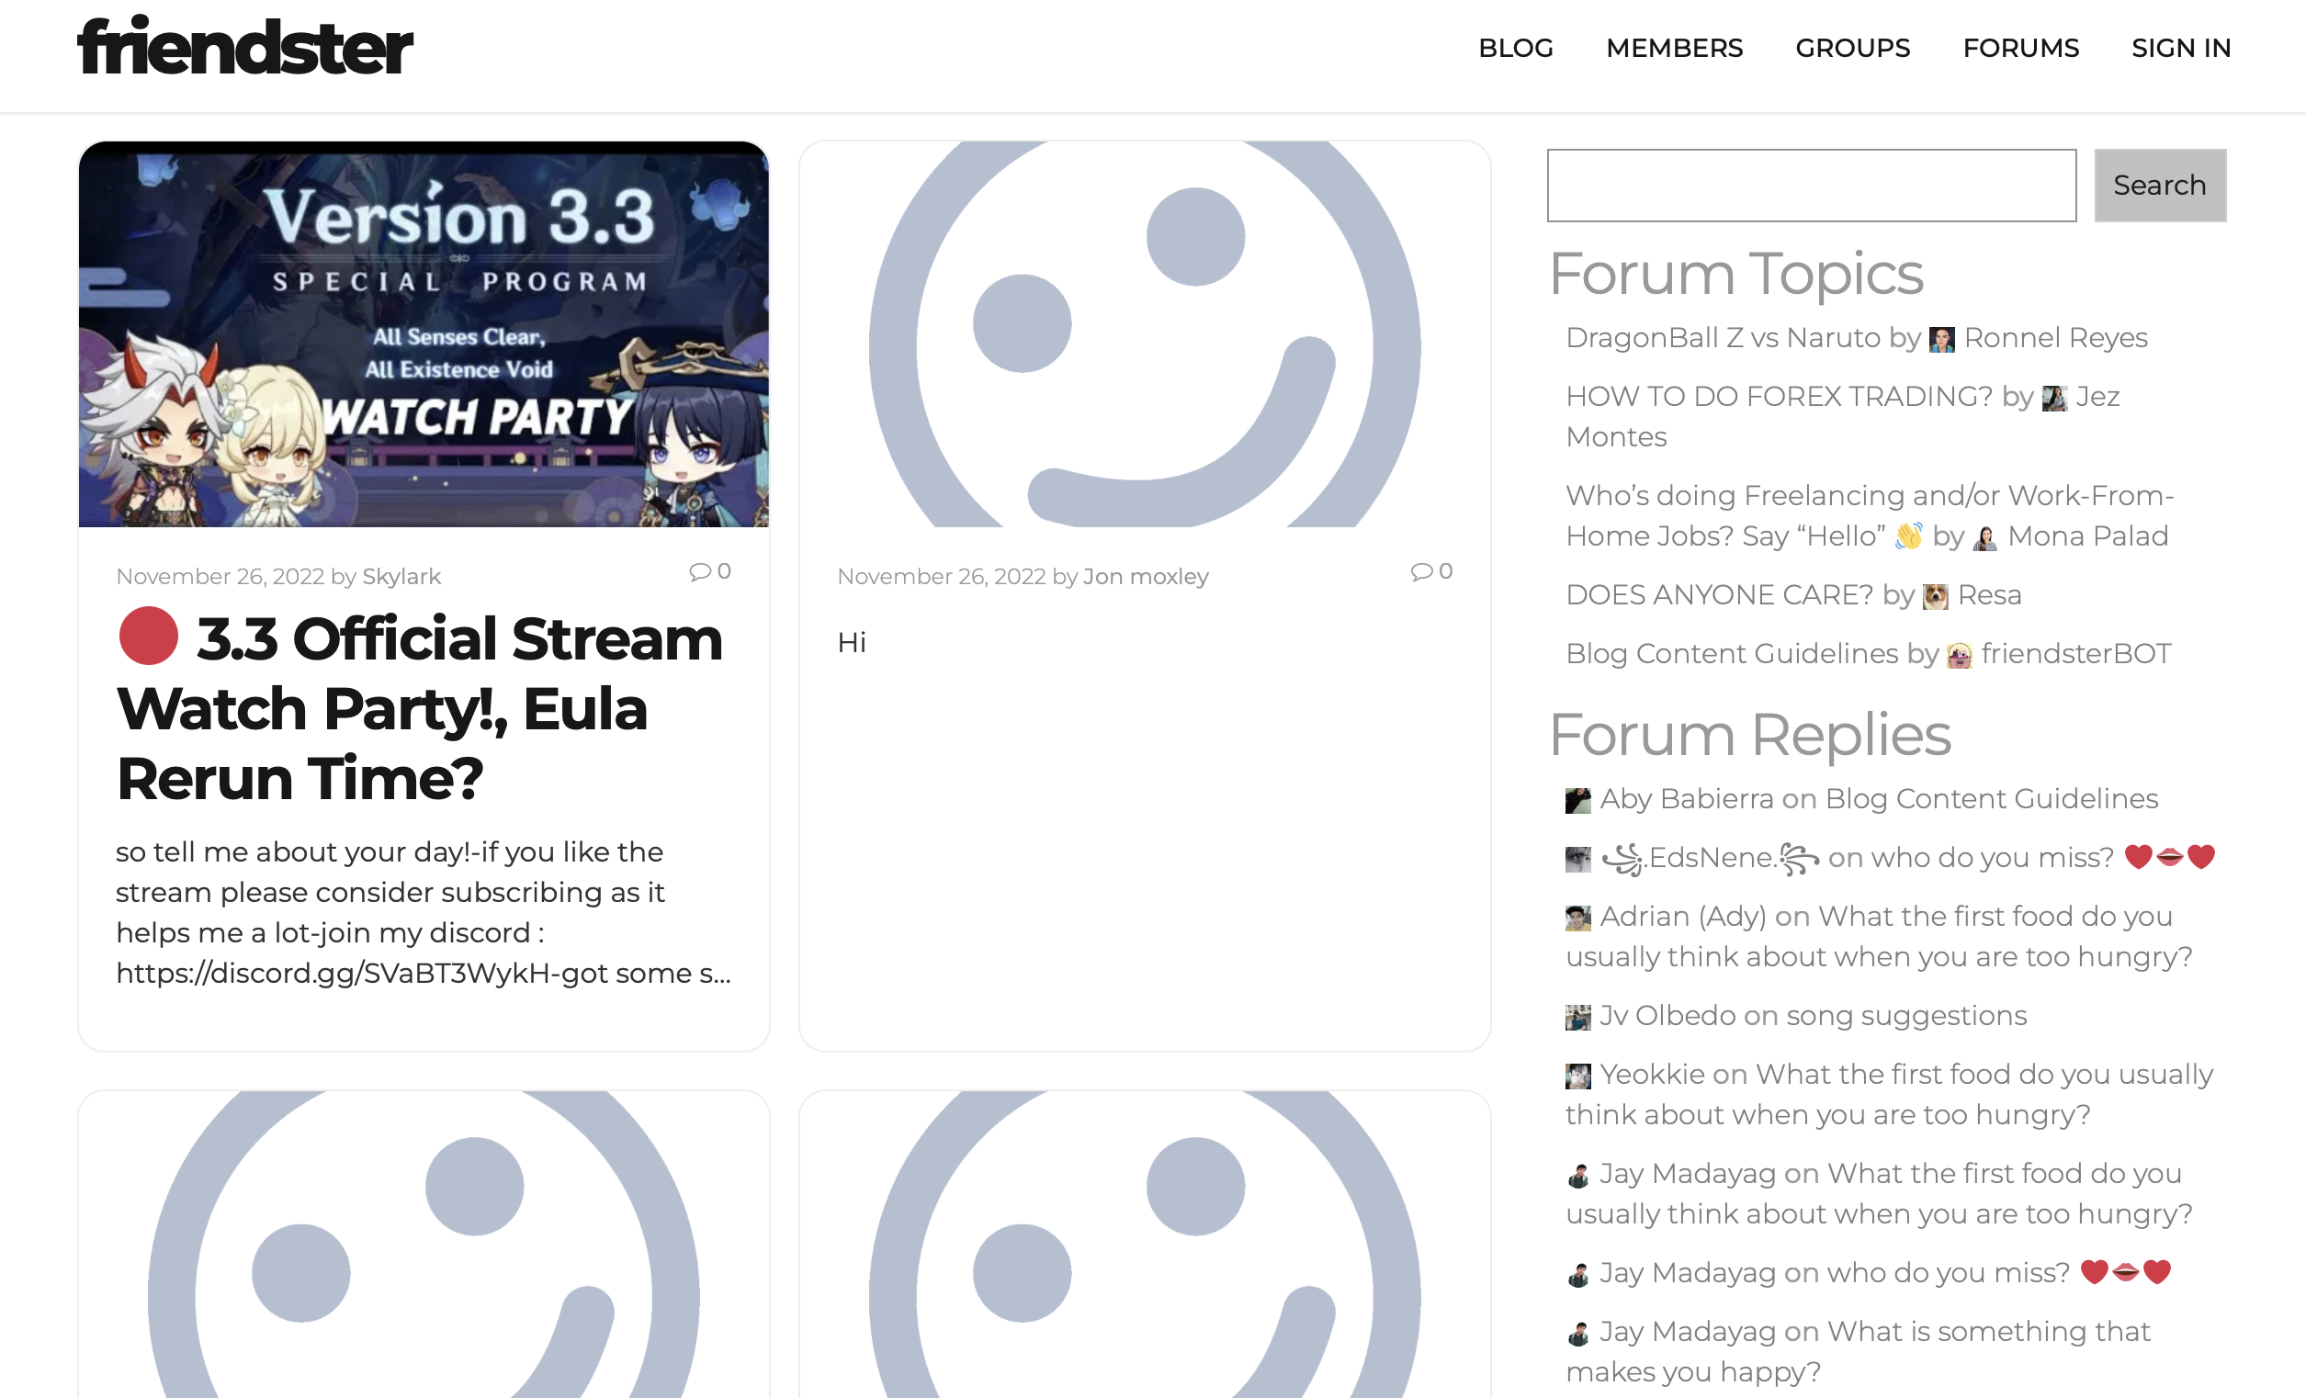Open Jay Madayag reply about first food when hungry
Screen dimensions: 2306x1398
point(1879,1194)
